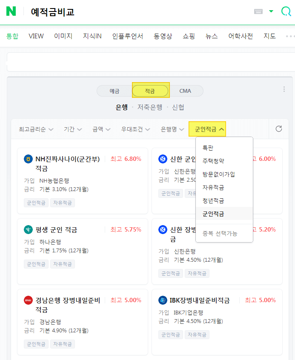This screenshot has width=295, height=360.
Task: Open the 인플루언서 tab
Action: point(128,36)
